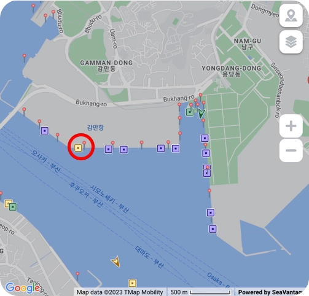Image resolution: width=309 pixels, height=296 pixels.
Task: Click the location pin button
Action: coord(291,15)
